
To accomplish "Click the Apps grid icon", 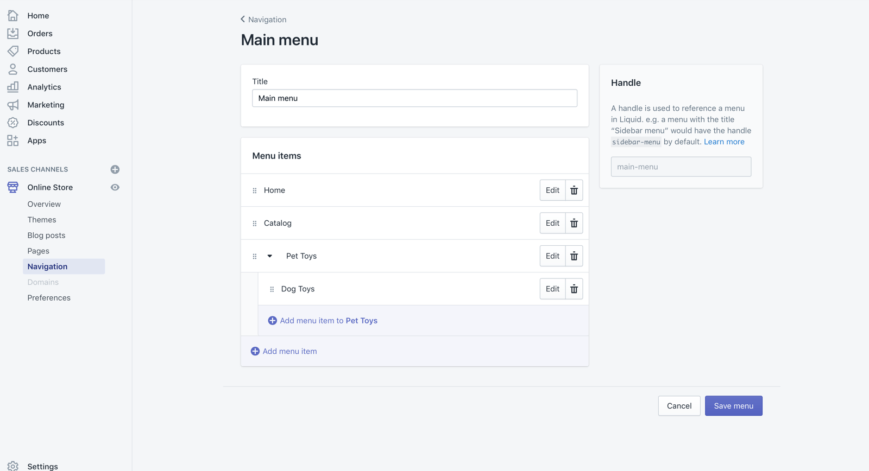I will coord(13,141).
